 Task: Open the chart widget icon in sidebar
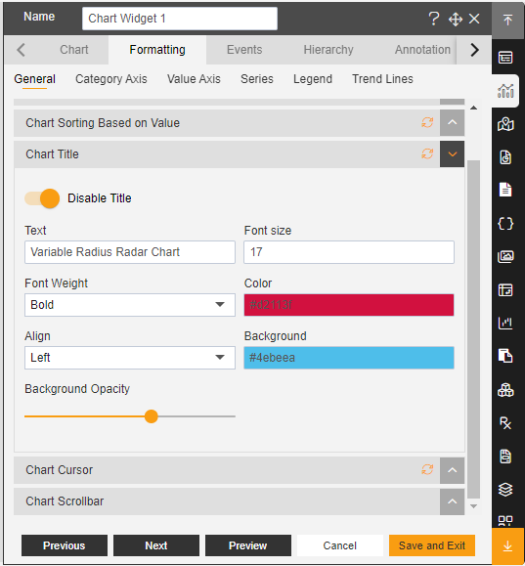click(x=505, y=91)
